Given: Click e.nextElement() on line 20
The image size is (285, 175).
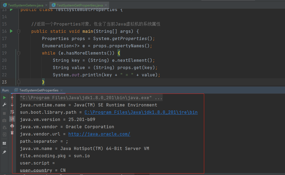Looking at the screenshot, I should [x=132, y=60].
